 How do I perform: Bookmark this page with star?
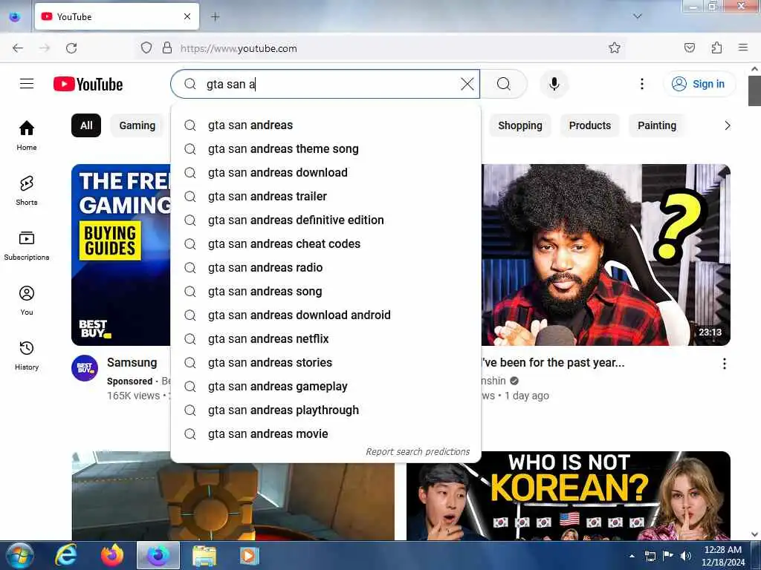(x=615, y=47)
